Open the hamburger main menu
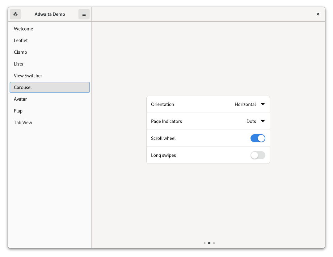The width and height of the screenshot is (333, 257). coord(84,14)
